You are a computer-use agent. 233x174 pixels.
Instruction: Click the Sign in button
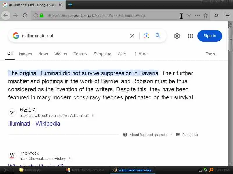click(210, 36)
